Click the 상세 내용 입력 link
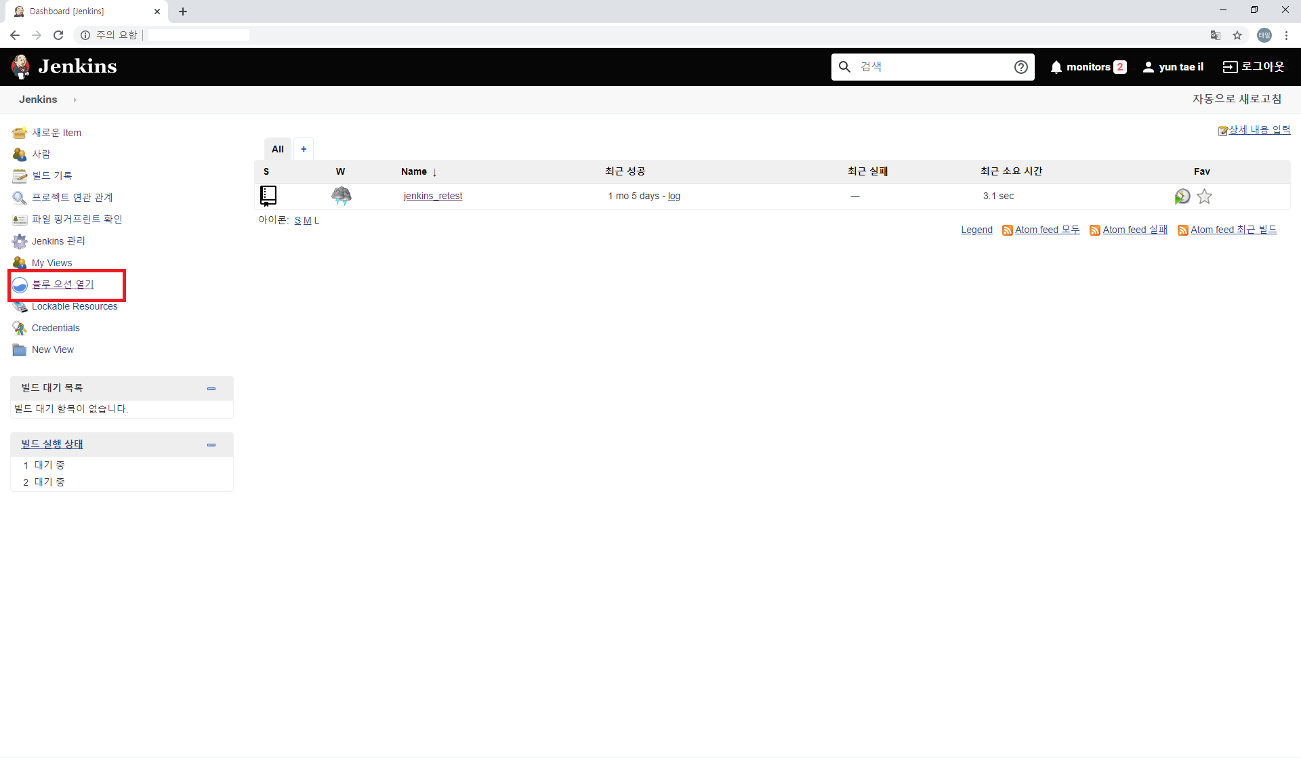The height and width of the screenshot is (758, 1301). click(x=1260, y=130)
